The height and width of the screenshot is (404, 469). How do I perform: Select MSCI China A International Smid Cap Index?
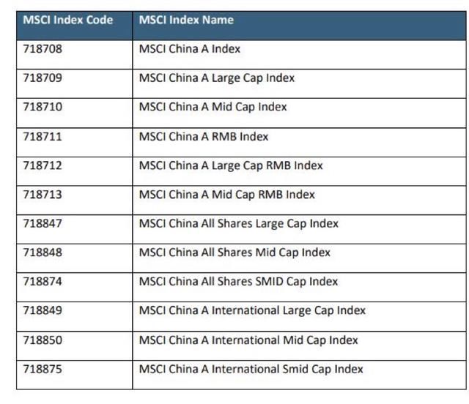251,369
